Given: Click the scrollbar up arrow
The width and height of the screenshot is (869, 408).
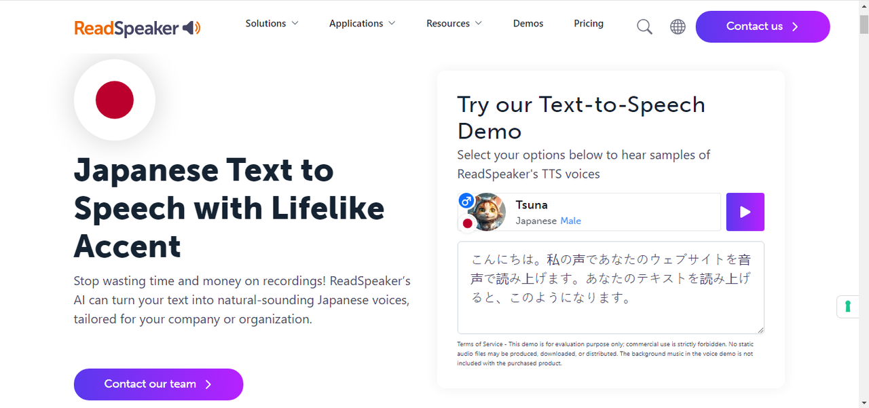Looking at the screenshot, I should [x=864, y=5].
